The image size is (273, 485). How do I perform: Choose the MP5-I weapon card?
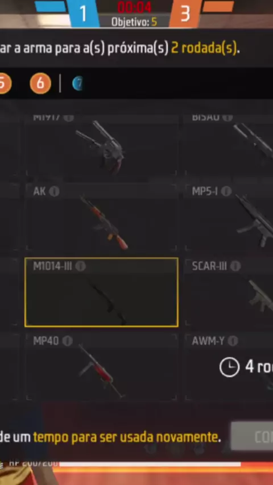229,217
